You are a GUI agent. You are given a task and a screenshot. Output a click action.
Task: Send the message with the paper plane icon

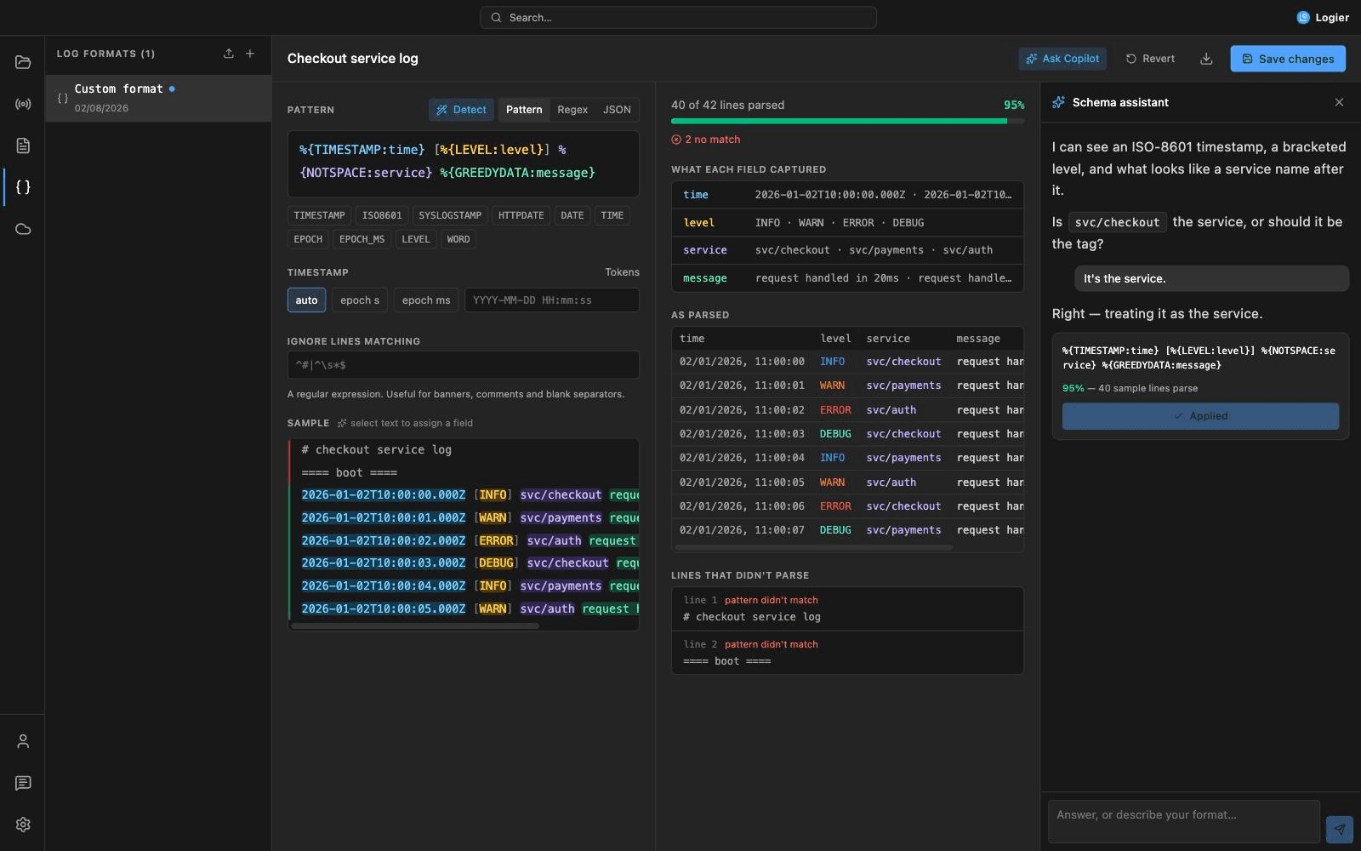(1340, 829)
